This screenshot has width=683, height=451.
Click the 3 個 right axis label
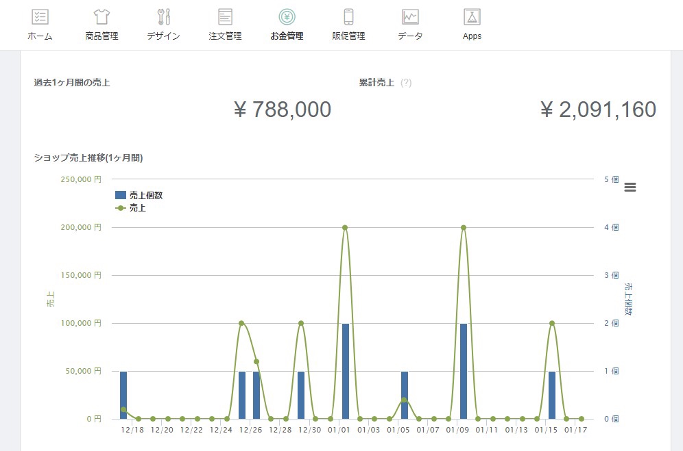click(x=612, y=275)
